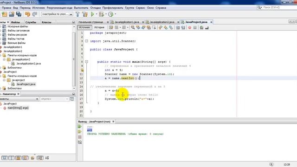
Task: Click the Last Edit icon in editor toolbar
Action: pos(111,28)
